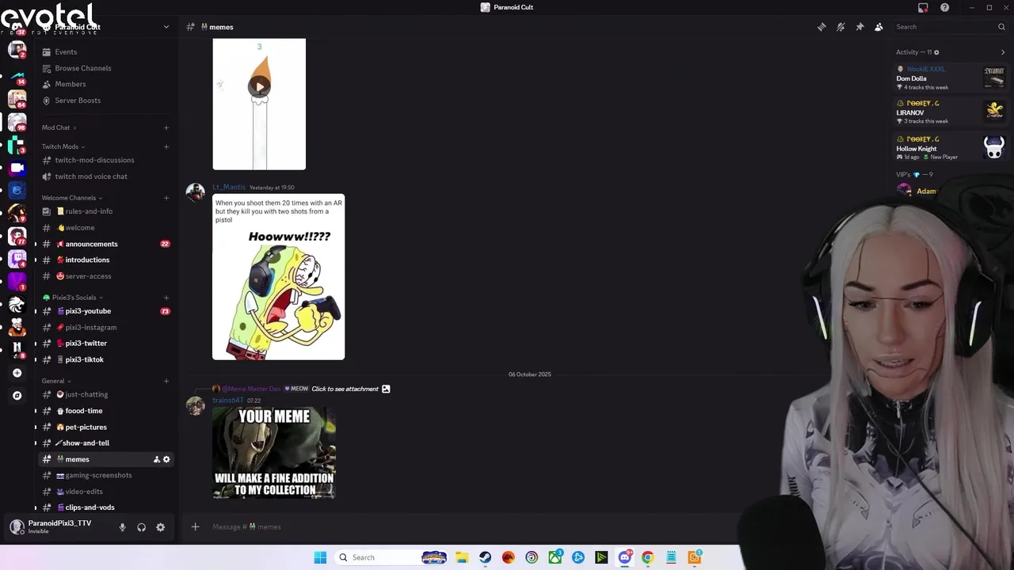
Task: Click Lt_Mantis username
Action: [x=229, y=187]
